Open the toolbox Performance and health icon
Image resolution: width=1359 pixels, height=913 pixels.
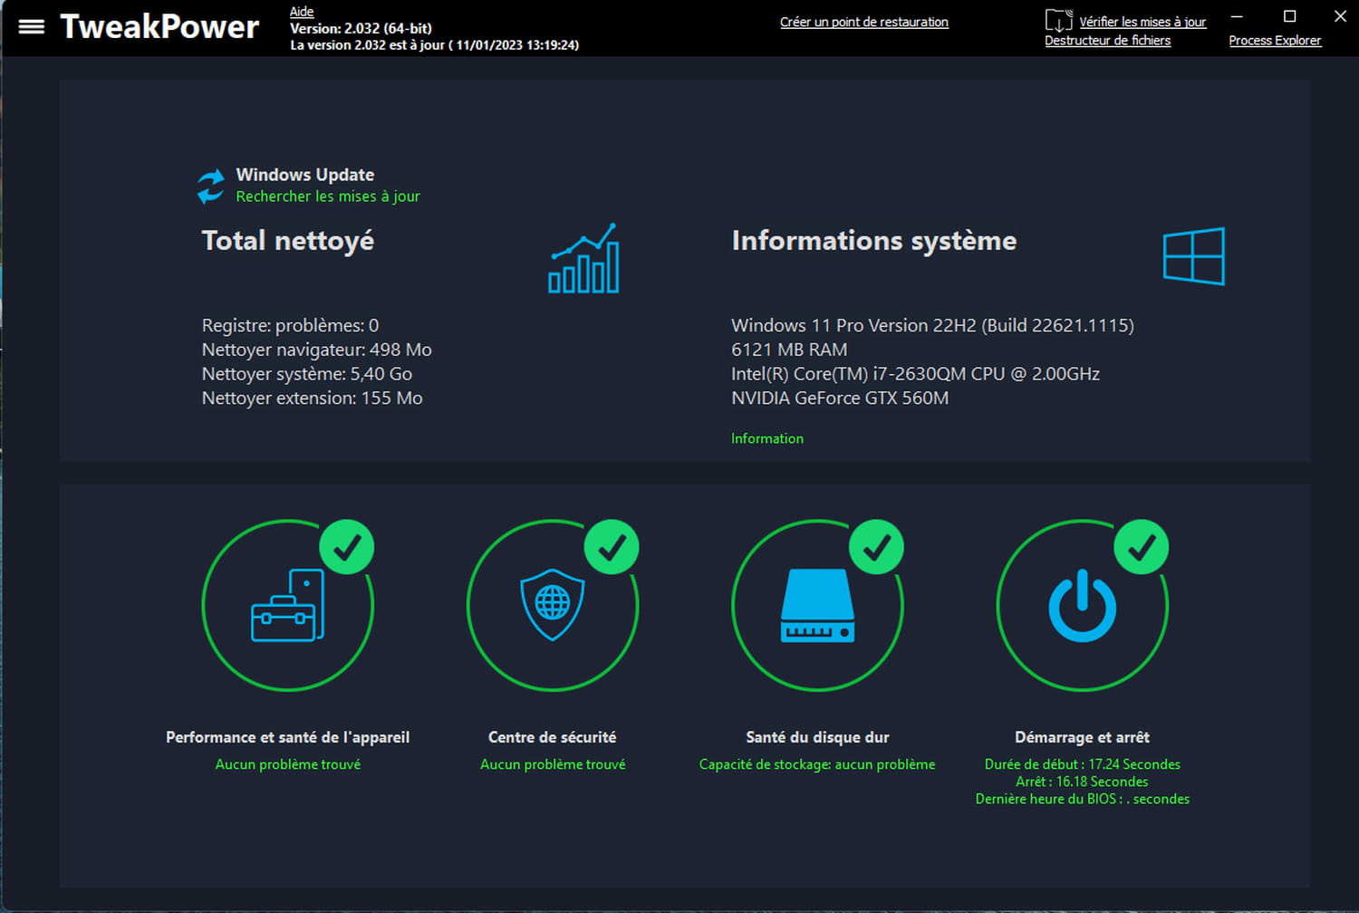coord(288,605)
